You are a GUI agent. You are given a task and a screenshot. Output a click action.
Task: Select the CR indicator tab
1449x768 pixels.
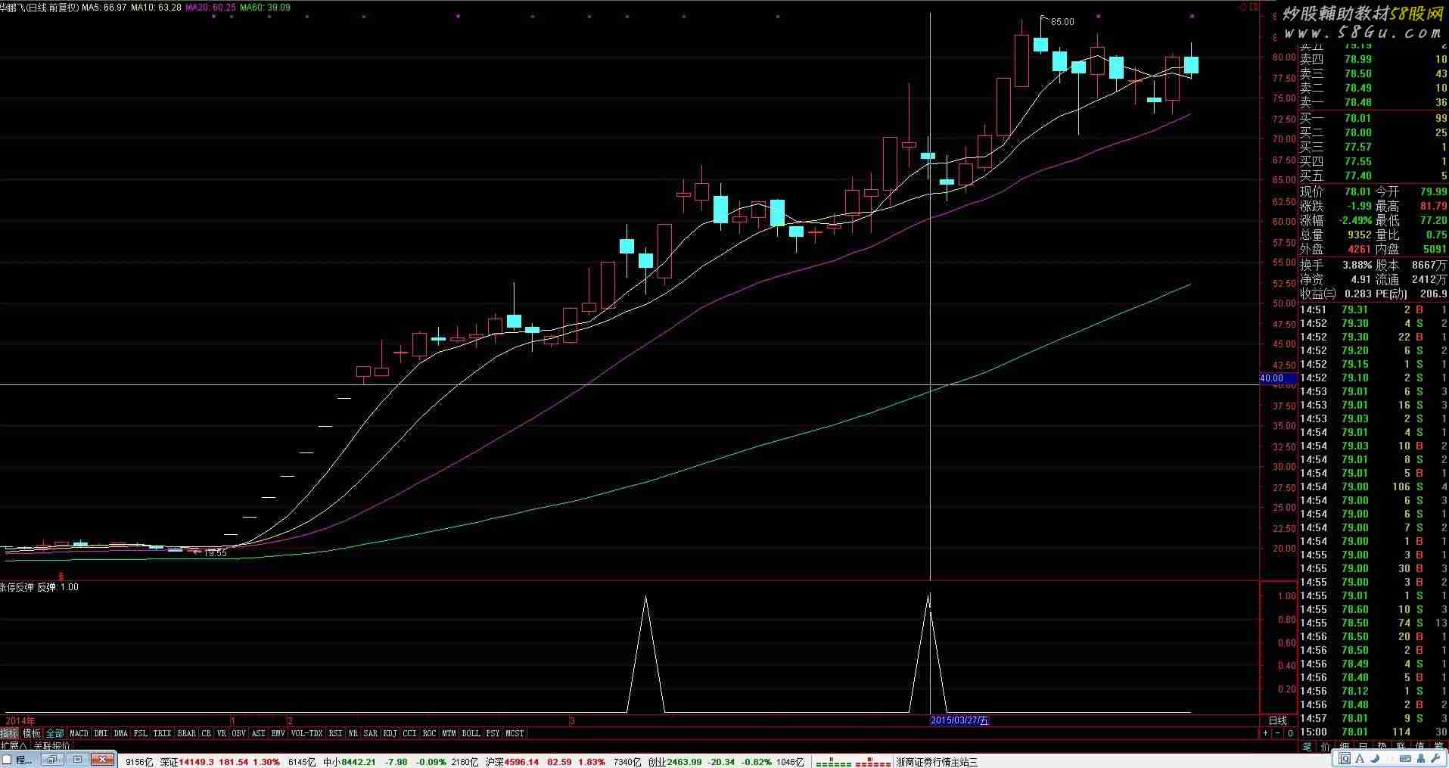click(207, 733)
